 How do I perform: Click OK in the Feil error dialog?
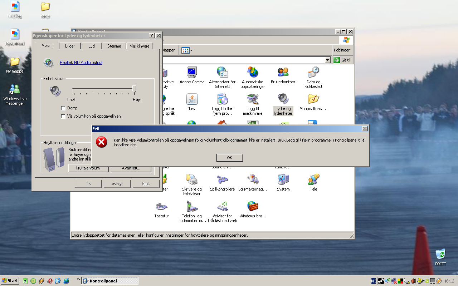click(230, 158)
